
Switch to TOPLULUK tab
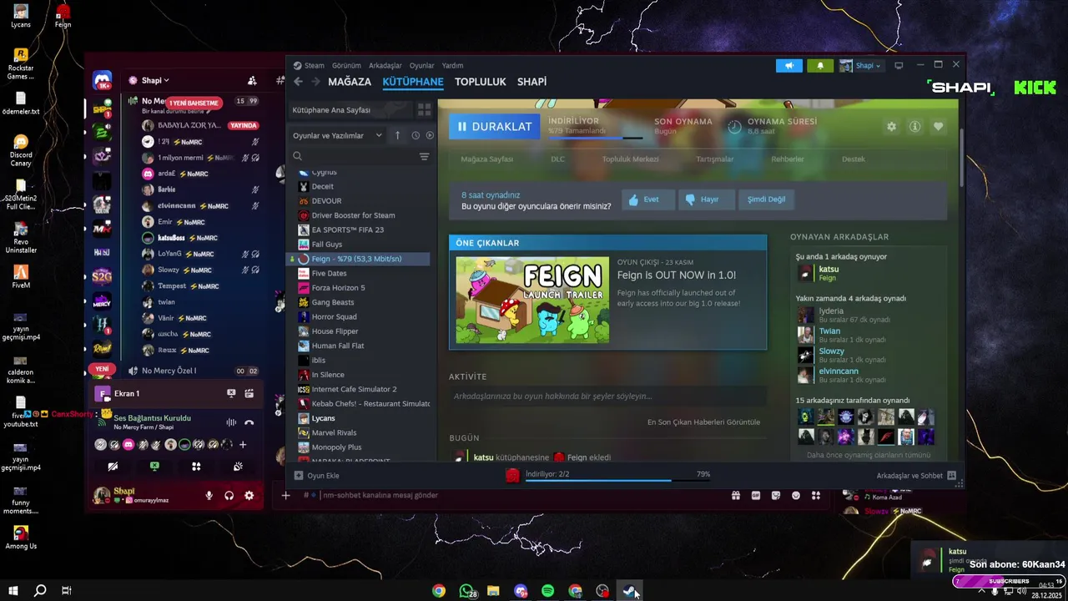[x=481, y=82]
